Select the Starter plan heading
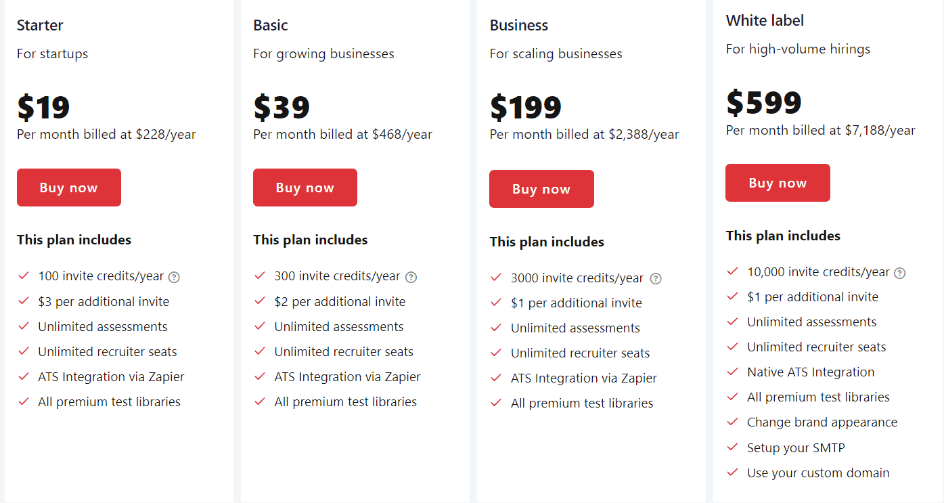 click(39, 25)
